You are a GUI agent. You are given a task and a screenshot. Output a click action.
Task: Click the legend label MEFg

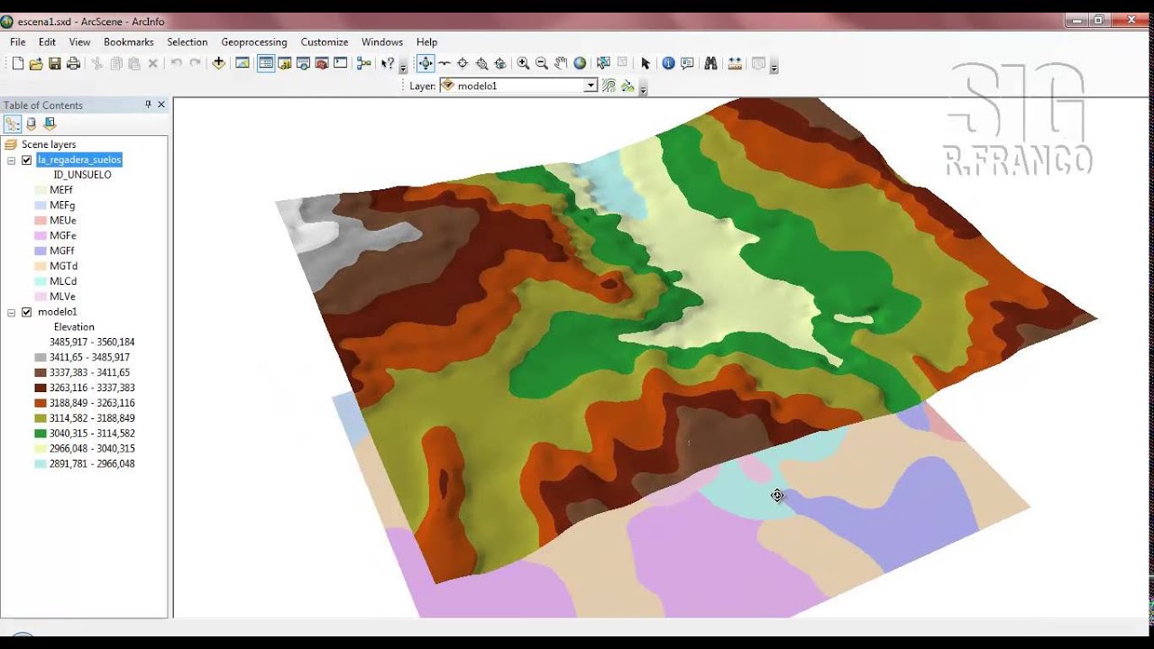point(62,206)
